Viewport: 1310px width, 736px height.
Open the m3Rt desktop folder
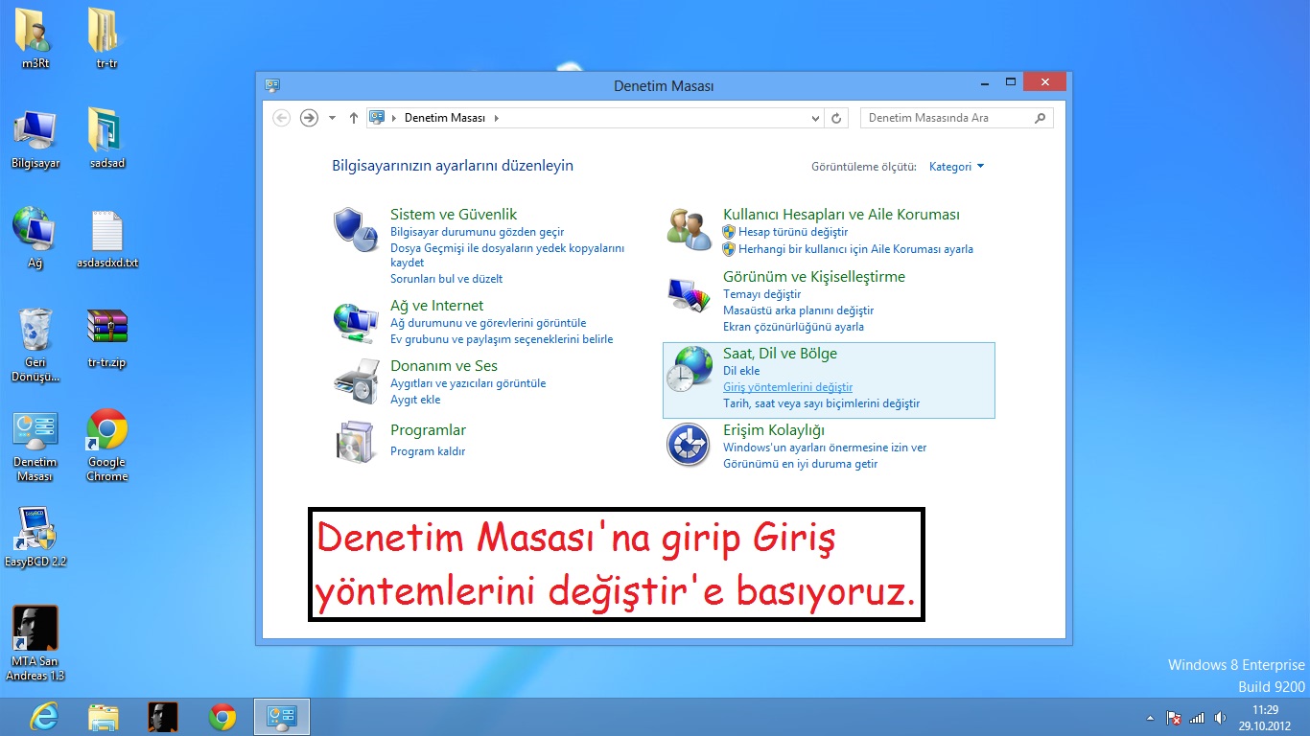(x=35, y=38)
